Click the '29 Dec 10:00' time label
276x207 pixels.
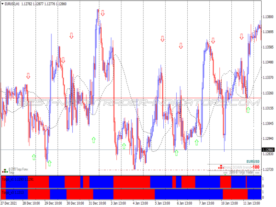[53, 203]
